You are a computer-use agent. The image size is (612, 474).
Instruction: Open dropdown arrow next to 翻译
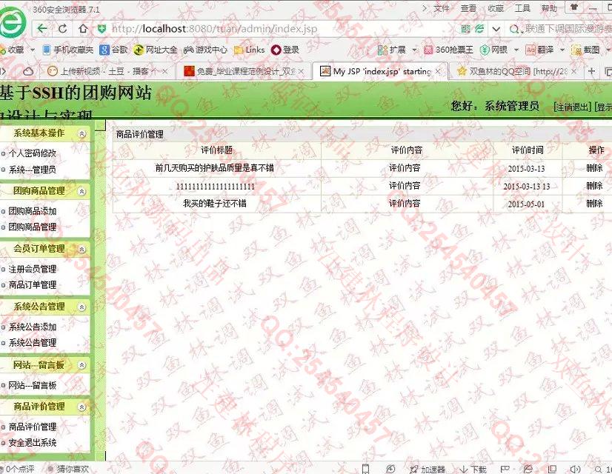pos(562,50)
